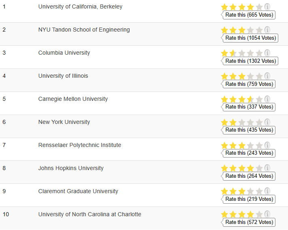This screenshot has width=288, height=230.
Task: Click Rate this (337 Votes) button
Action: (x=248, y=107)
